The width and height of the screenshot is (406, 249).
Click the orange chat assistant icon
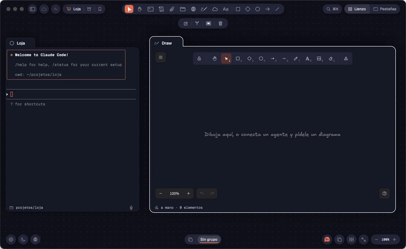point(327,240)
